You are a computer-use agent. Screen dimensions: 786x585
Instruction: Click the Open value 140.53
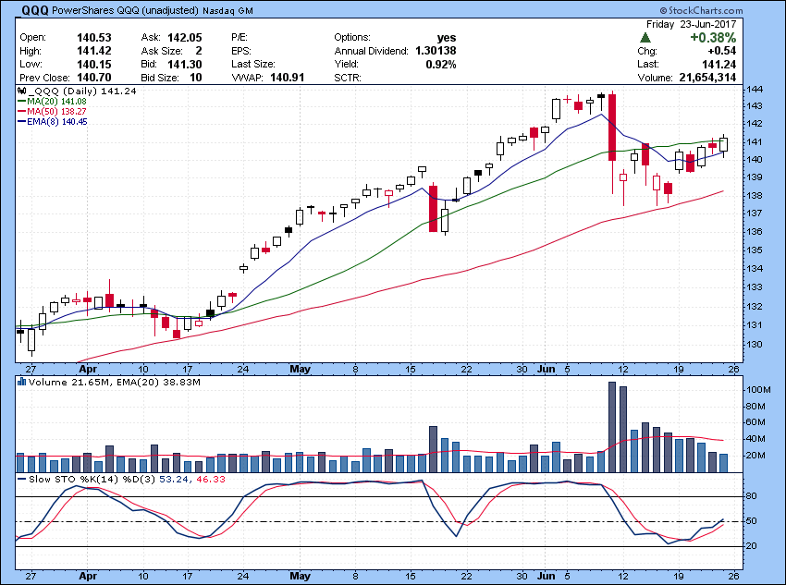click(93, 38)
